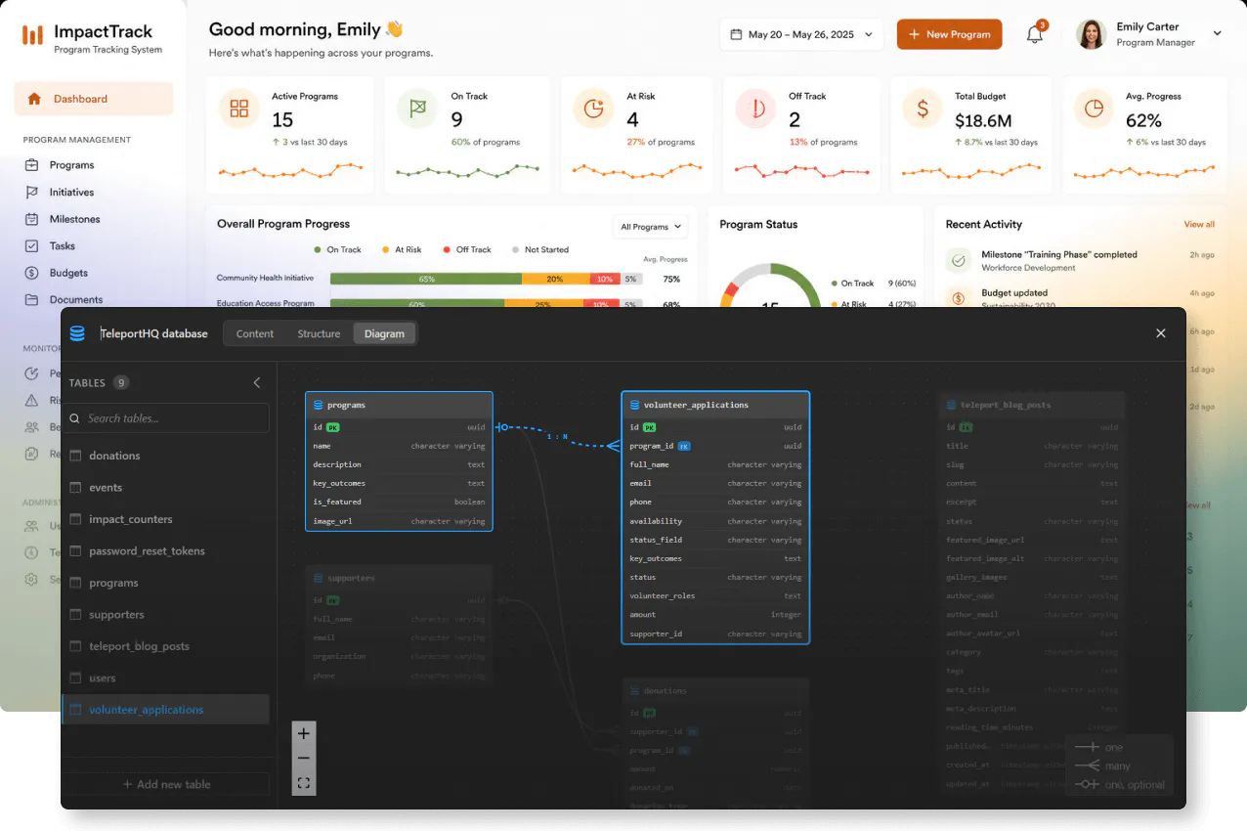
Task: Click the Budgets dollar icon in the sidebar
Action: click(32, 273)
